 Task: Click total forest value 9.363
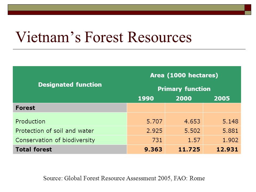(153, 149)
